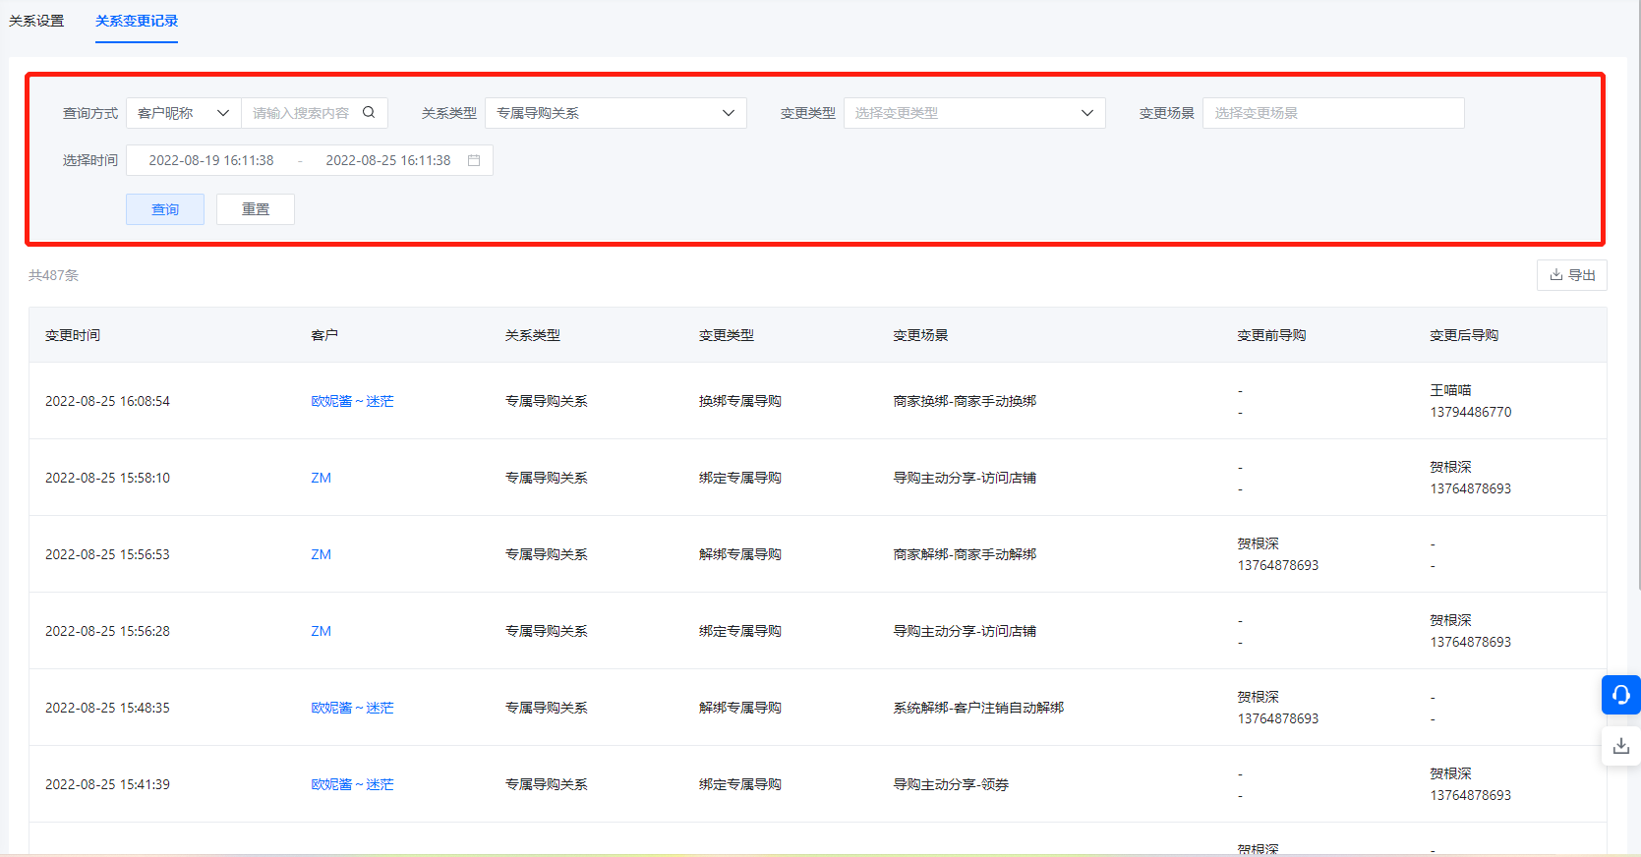Click the floating customer service headset icon
Viewport: 1641px width, 857px height.
click(1620, 695)
